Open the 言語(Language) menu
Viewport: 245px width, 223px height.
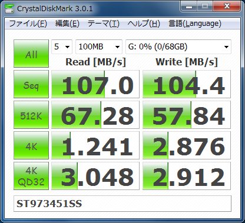pyautogui.click(x=195, y=24)
